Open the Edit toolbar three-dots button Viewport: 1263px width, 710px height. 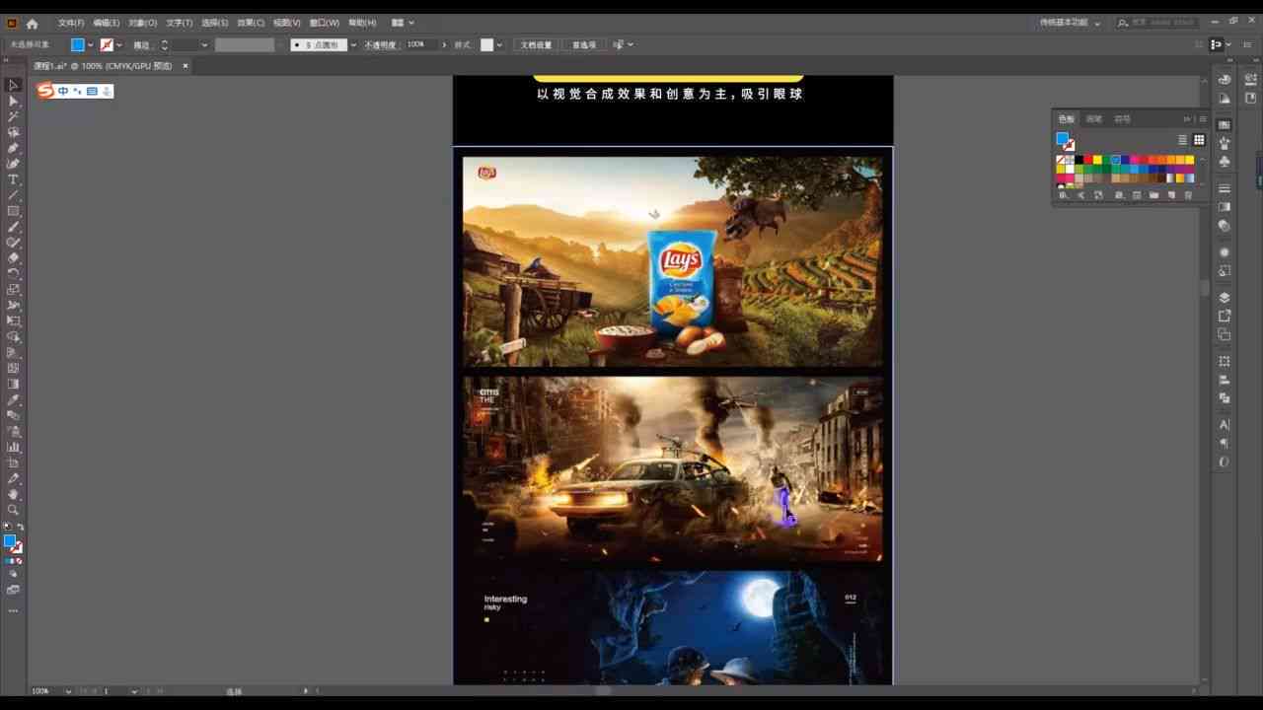14,610
